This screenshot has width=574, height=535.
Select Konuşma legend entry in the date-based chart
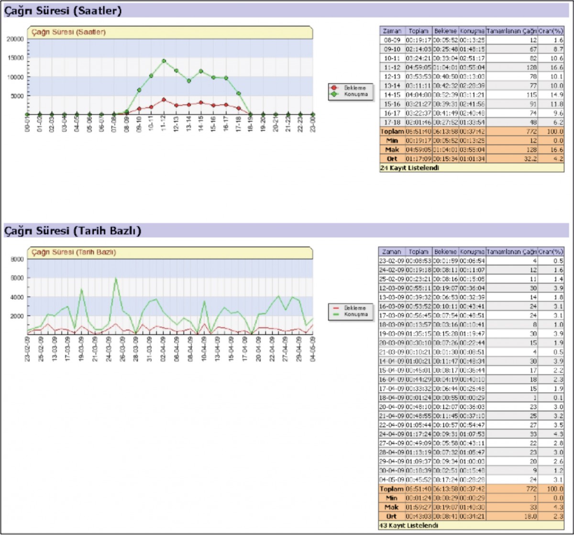click(x=350, y=314)
